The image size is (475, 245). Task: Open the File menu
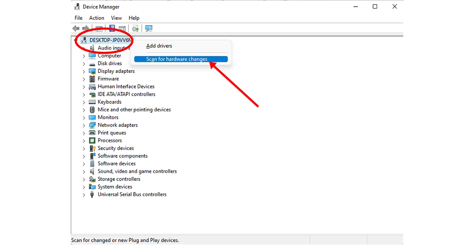coord(78,18)
